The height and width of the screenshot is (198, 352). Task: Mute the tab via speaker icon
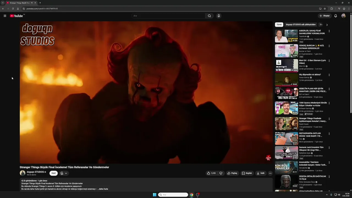tap(32, 3)
